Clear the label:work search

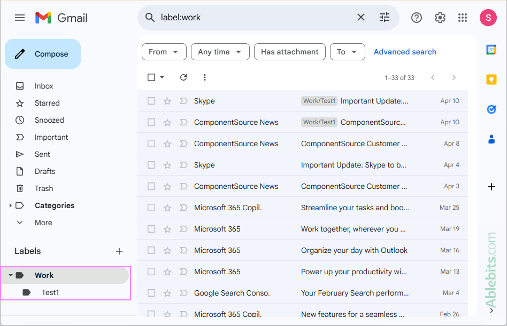click(361, 17)
